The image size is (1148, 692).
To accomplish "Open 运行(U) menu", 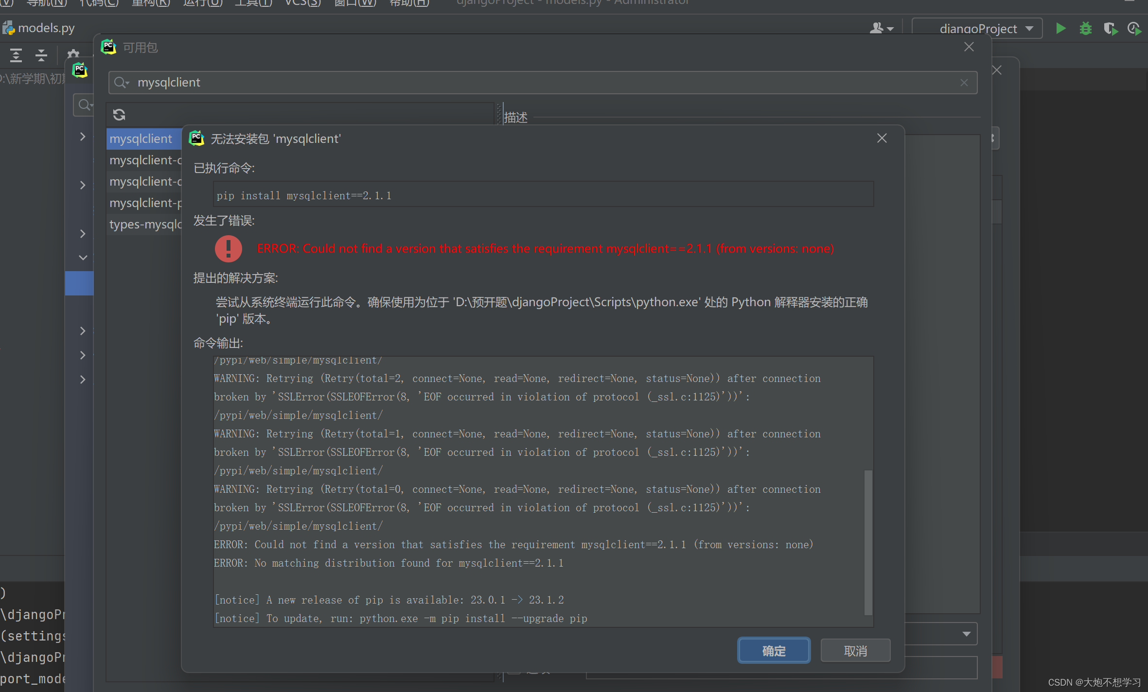I will coord(203,3).
